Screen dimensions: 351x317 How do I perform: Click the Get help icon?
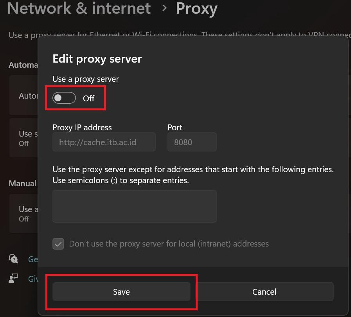tap(14, 259)
